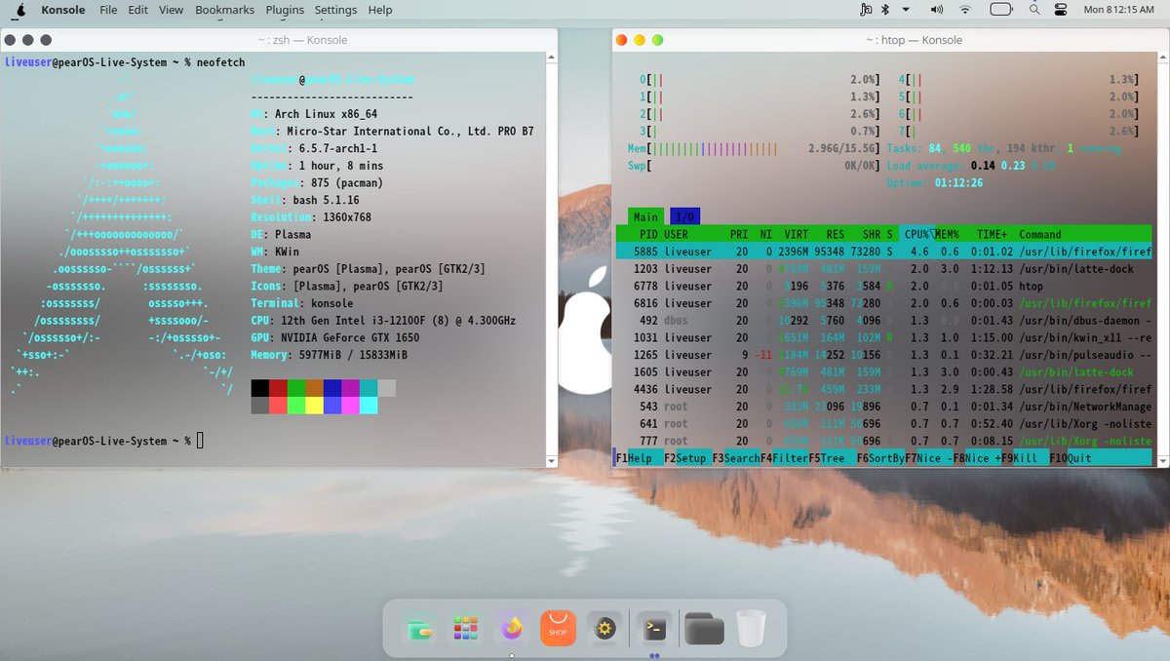Open the volume tray icon
The height and width of the screenshot is (661, 1170).
(x=937, y=10)
